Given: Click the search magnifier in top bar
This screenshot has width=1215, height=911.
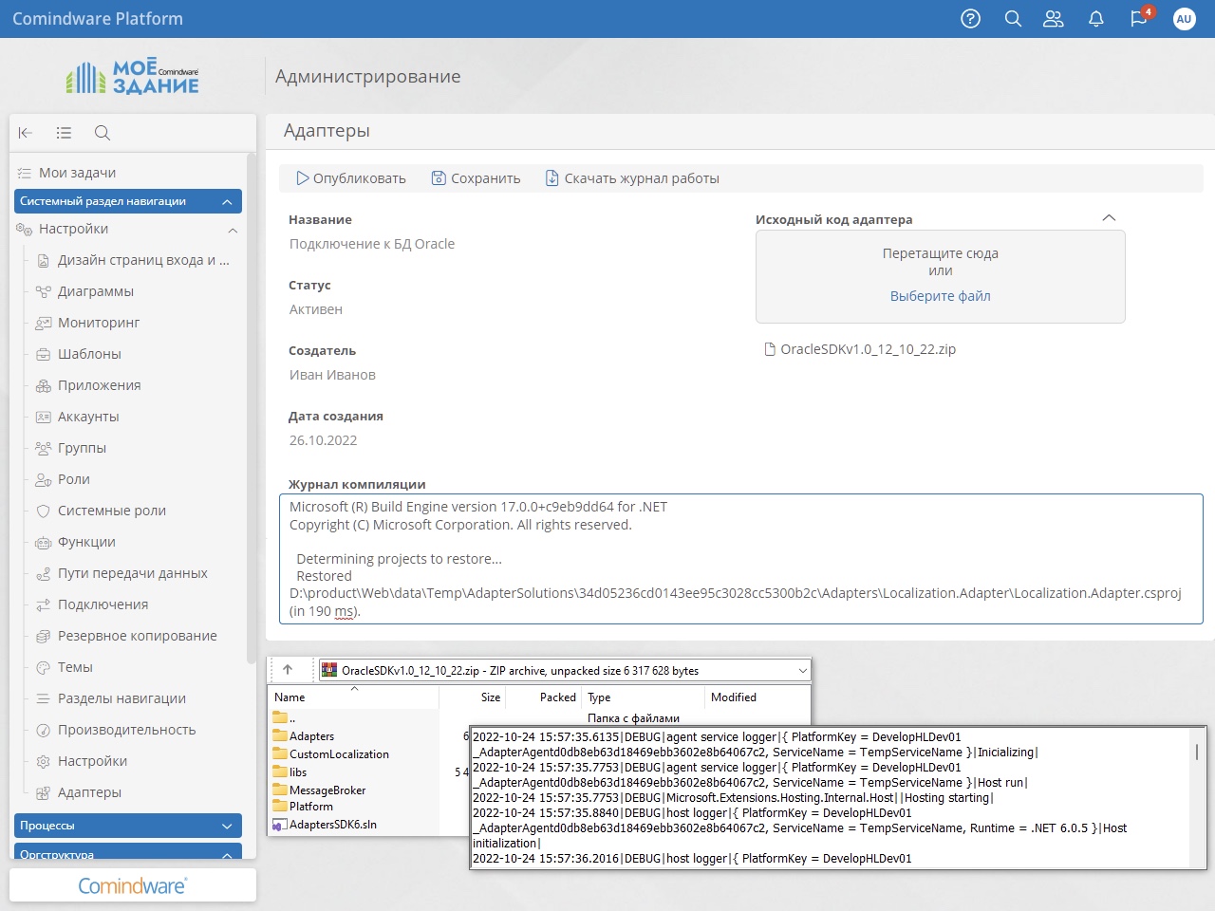Looking at the screenshot, I should [x=1013, y=19].
